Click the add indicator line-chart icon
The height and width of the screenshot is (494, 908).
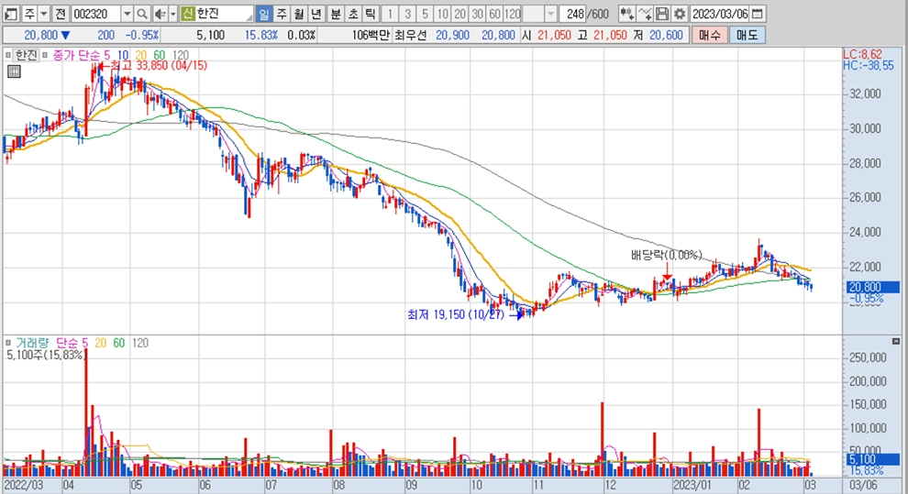pyautogui.click(x=645, y=15)
